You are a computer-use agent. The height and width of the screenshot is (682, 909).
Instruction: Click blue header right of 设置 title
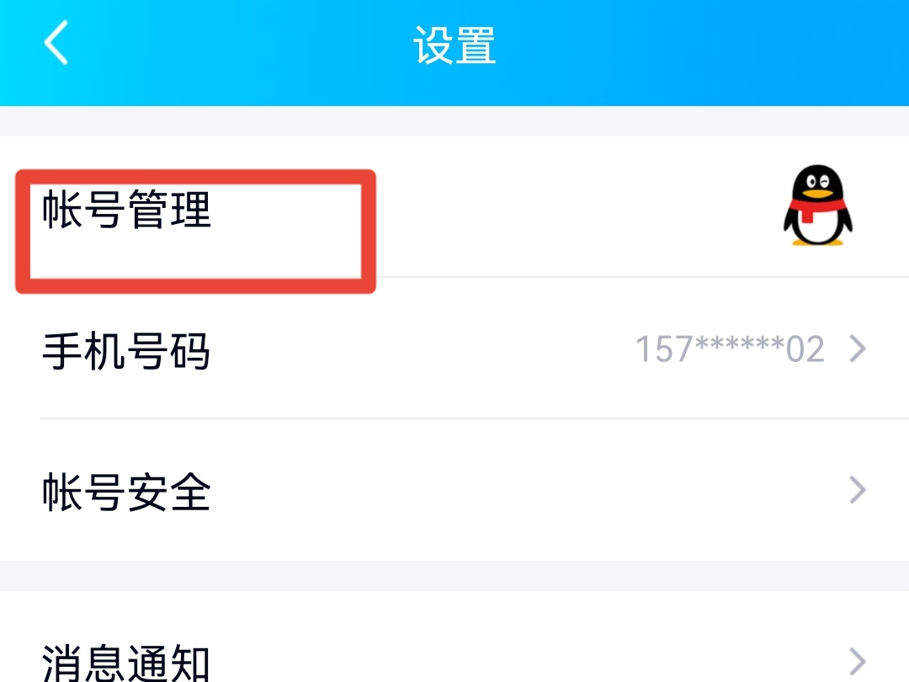click(x=696, y=52)
